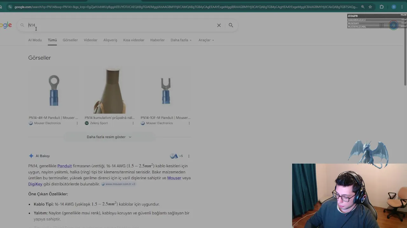The image size is (407, 228).
Task: Click the Kablo Tipi bullet text
Action: 97,204
